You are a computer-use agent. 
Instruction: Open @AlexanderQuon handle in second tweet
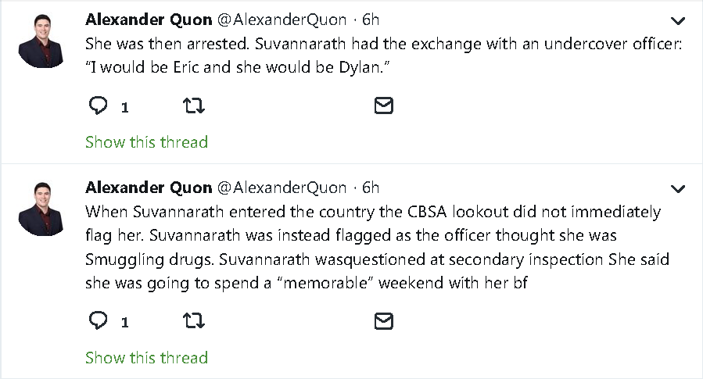pos(282,188)
